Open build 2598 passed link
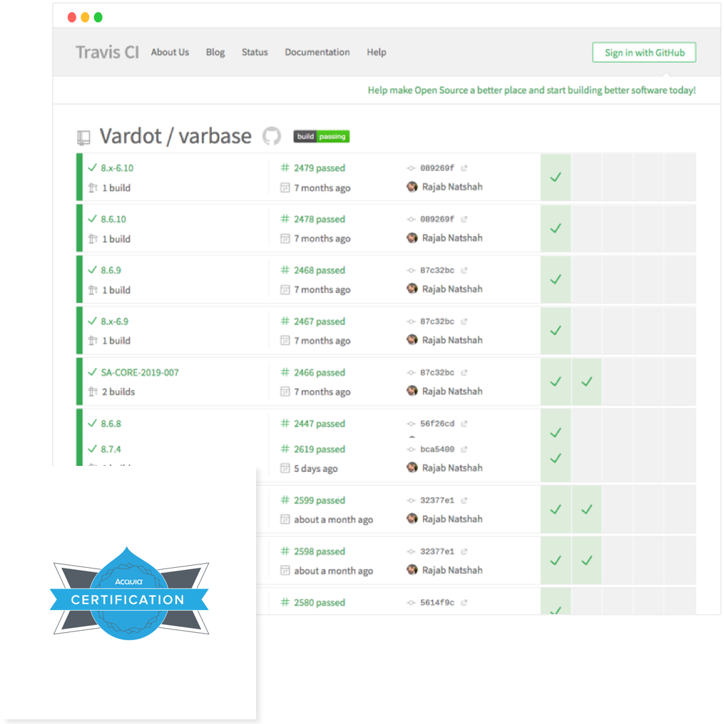Screen dimensions: 724x724 point(319,552)
